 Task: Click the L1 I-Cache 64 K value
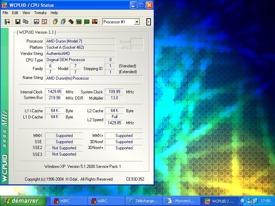click(x=55, y=111)
